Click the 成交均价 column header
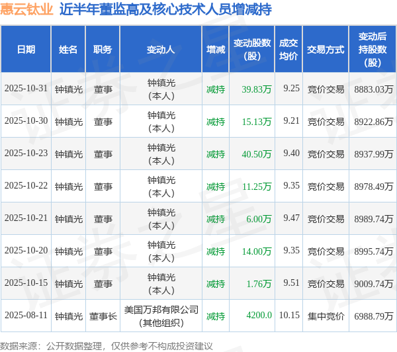The height and width of the screenshot is (352, 397). 288,49
